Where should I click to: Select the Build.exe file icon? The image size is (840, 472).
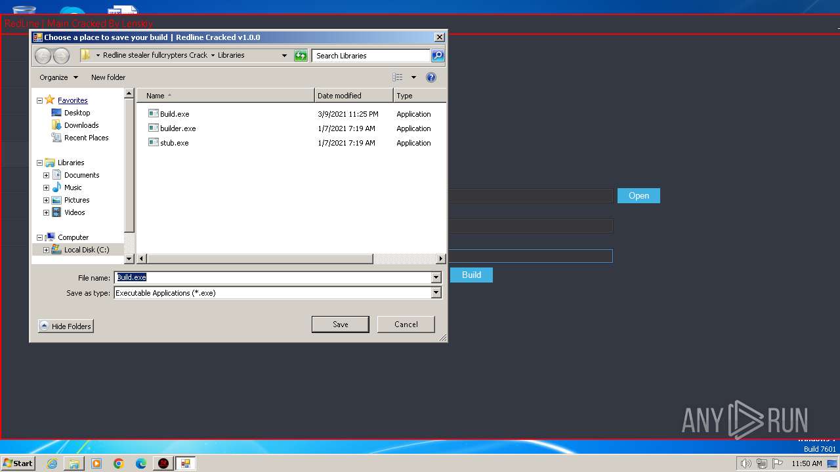154,113
